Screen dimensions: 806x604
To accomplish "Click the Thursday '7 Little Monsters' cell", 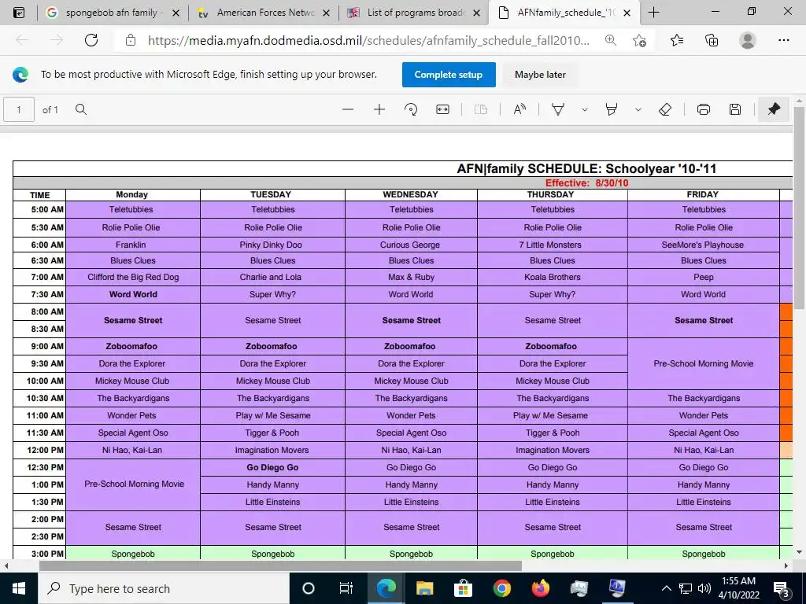I will pos(550,245).
